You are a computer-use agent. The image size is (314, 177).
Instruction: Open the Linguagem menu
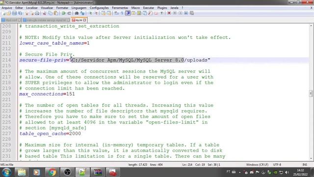79,8
